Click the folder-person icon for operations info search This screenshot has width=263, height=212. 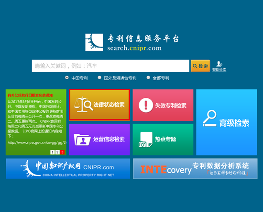[x=82, y=140]
